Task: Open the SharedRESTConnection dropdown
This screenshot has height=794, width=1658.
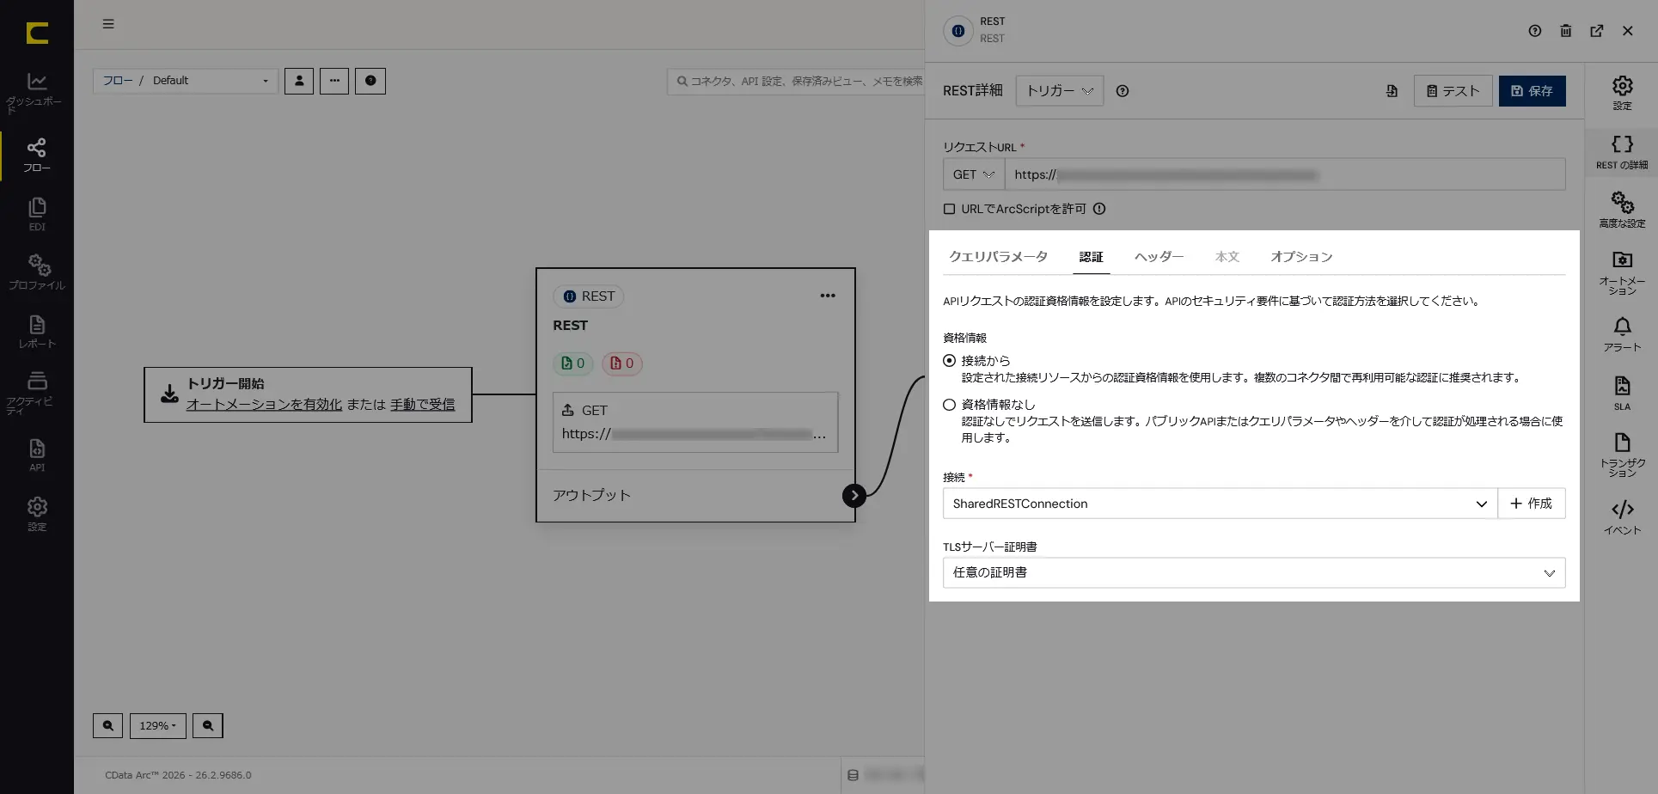Action: point(1221,504)
